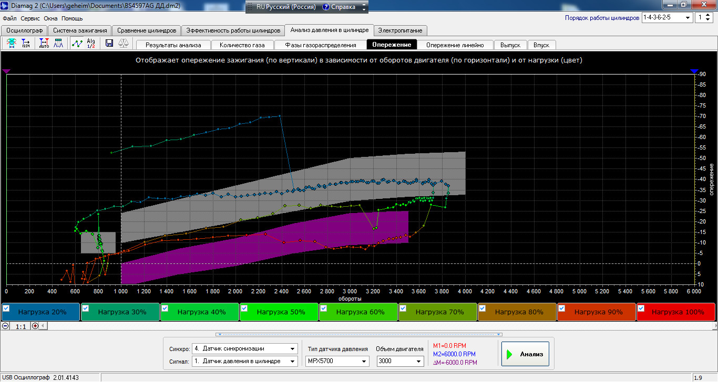718x382 pixels.
Task: Click the Diamag 2 app icon in title bar
Action: (x=5, y=5)
